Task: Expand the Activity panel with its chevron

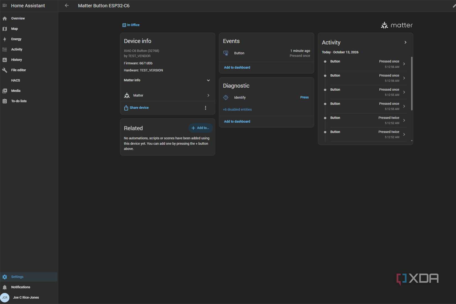Action: 405,42
